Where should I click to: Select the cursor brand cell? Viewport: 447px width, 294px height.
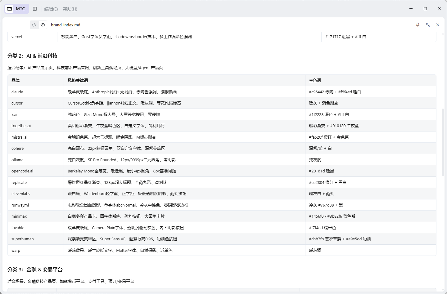tap(36, 103)
